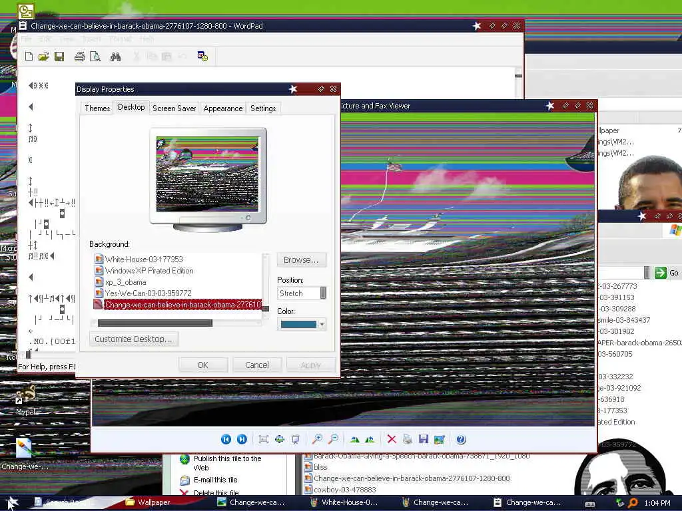Click the smile-03-843437 entry in list
The height and width of the screenshot is (511, 682).
pos(623,320)
